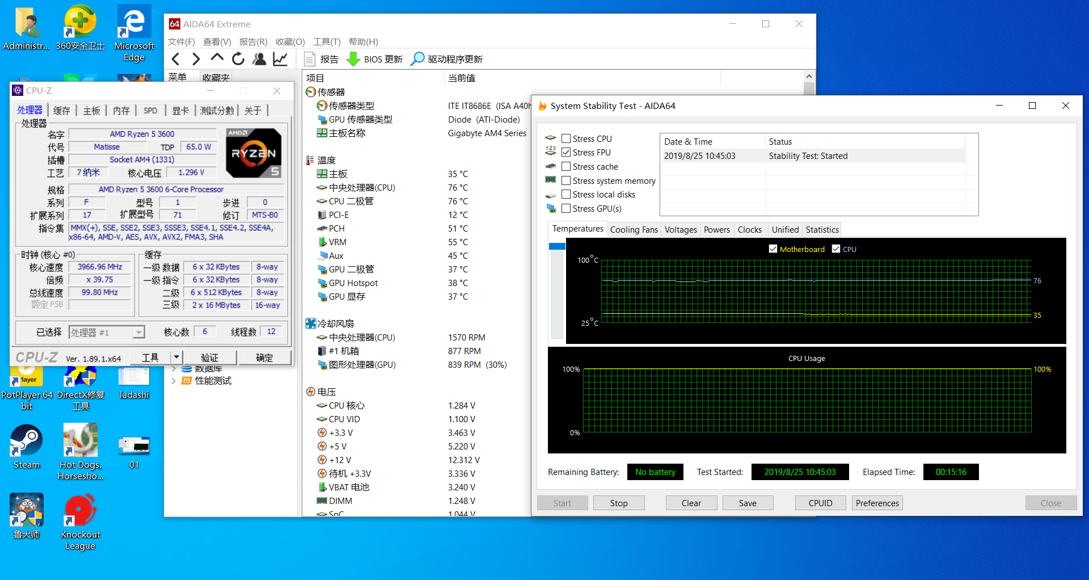Image resolution: width=1089 pixels, height=580 pixels.
Task: Open the 报告(R) menu in AIDA64
Action: tap(254, 41)
